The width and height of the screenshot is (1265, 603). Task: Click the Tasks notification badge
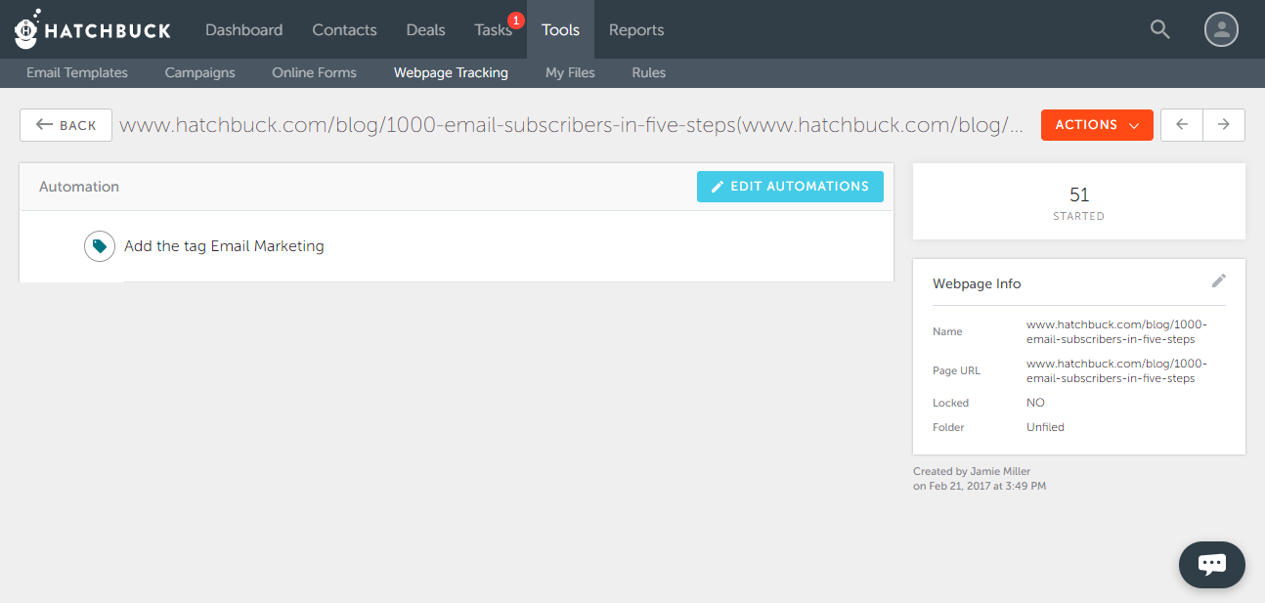tap(516, 20)
